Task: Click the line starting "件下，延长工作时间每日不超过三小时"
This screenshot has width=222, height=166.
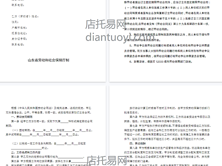Action: click(x=165, y=139)
